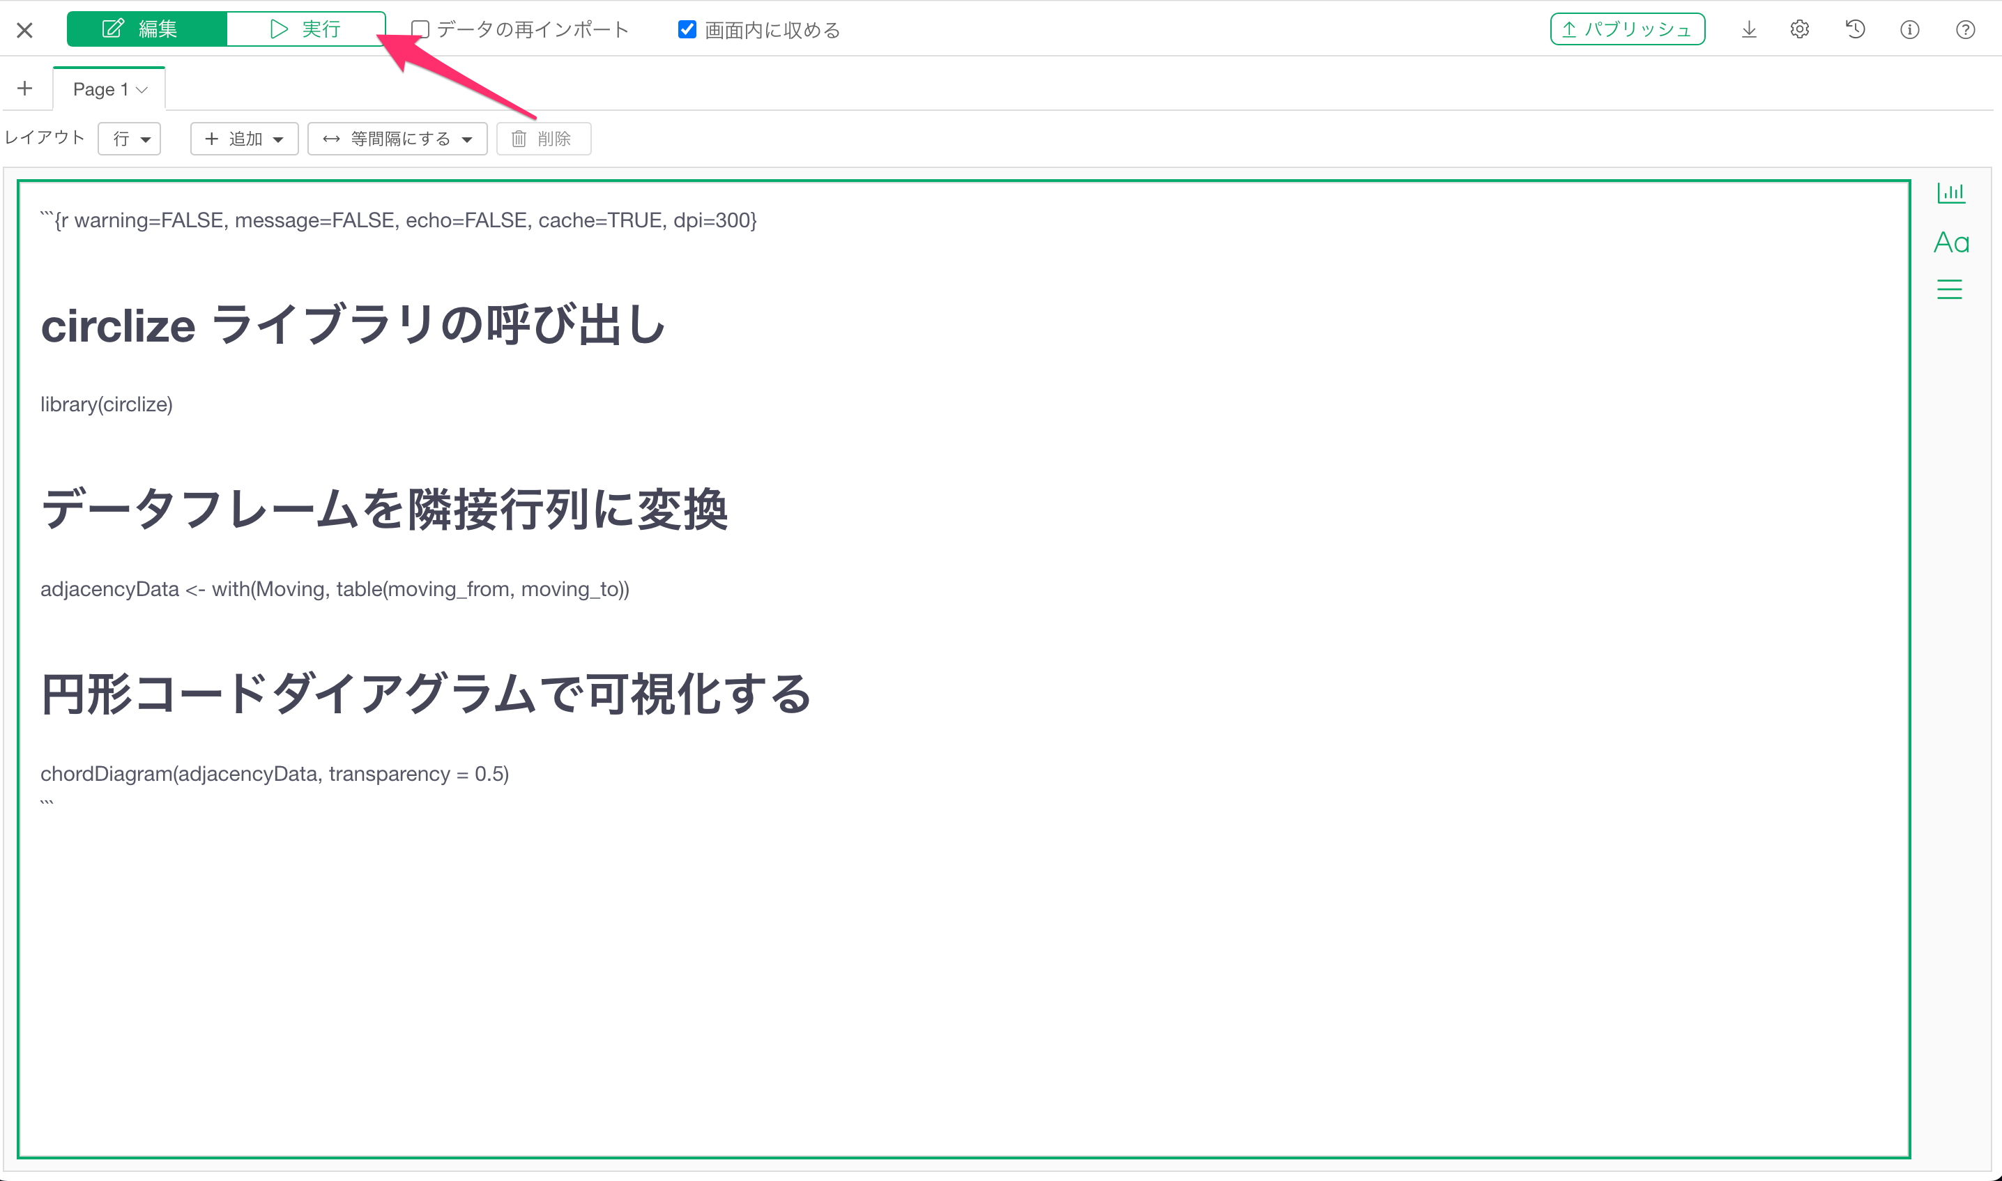The image size is (2002, 1181).
Task: Open settings gear icon
Action: point(1799,29)
